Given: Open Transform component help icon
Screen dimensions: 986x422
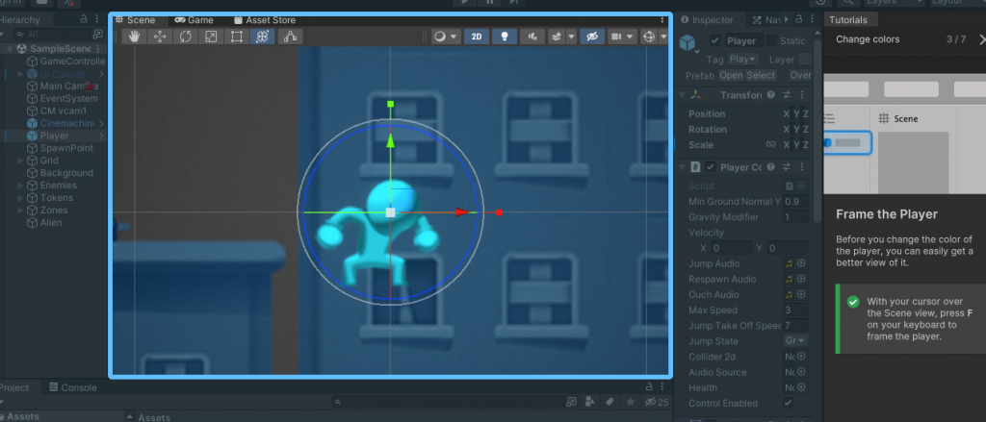Looking at the screenshot, I should 771,95.
